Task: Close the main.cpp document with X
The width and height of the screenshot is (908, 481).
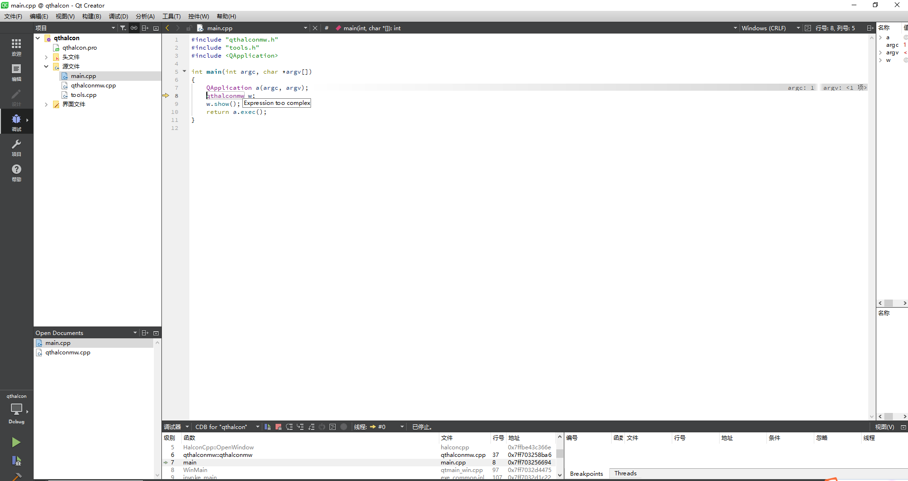Action: [315, 28]
